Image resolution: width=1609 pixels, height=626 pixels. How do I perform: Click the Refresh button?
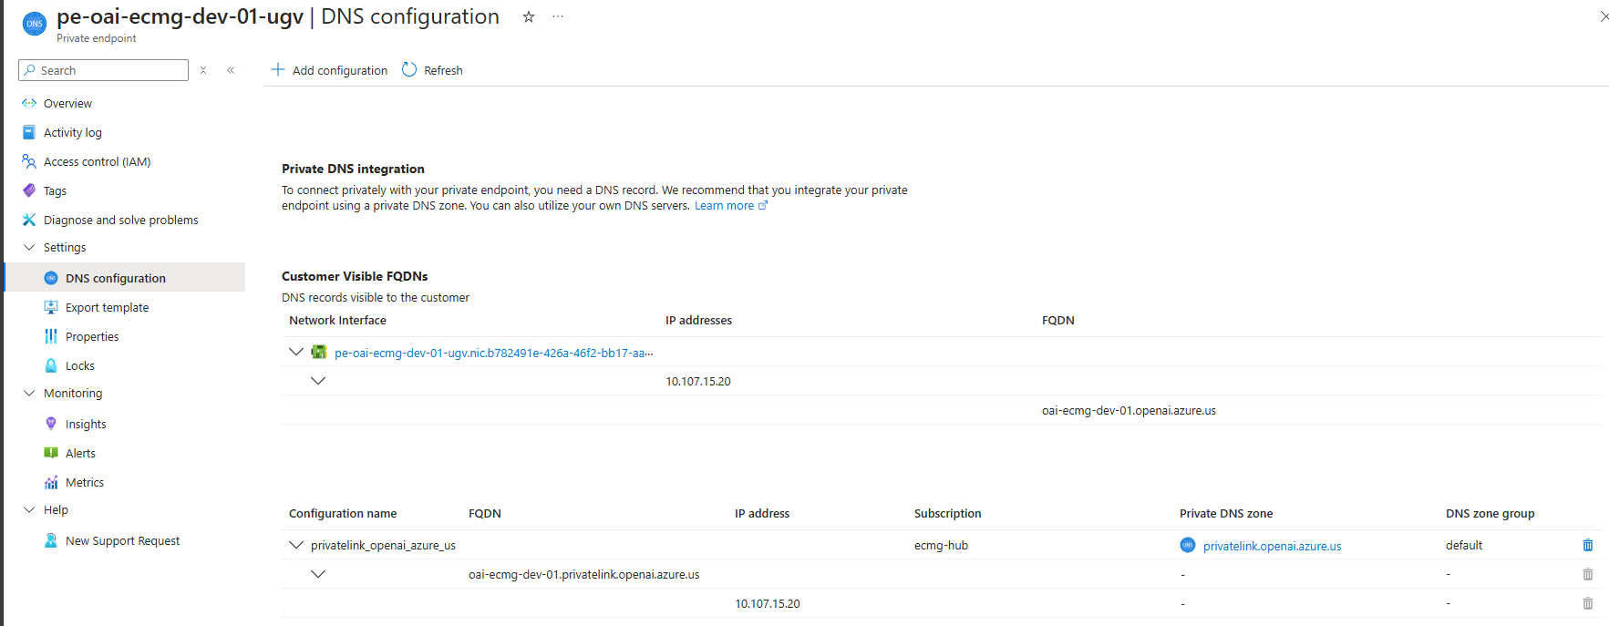coord(433,70)
